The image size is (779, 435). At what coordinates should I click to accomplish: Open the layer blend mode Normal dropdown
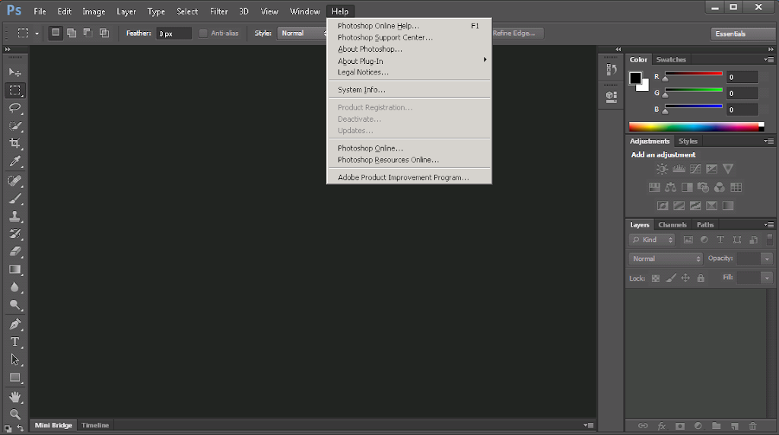tap(666, 259)
